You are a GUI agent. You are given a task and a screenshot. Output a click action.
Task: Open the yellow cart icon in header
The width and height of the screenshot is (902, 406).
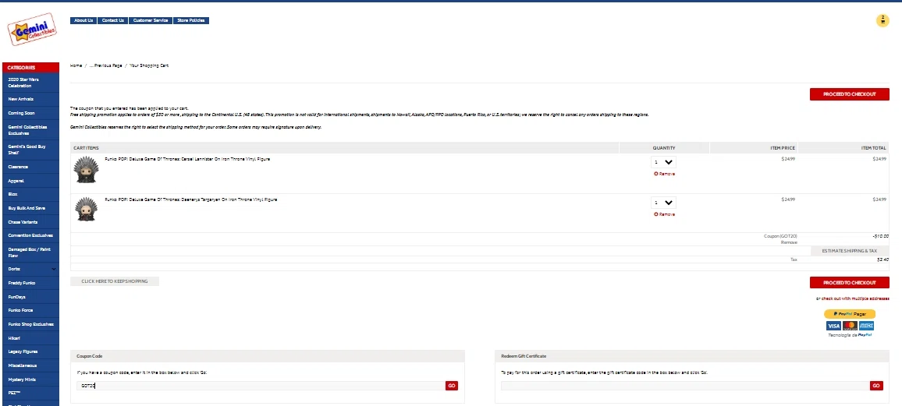(882, 21)
